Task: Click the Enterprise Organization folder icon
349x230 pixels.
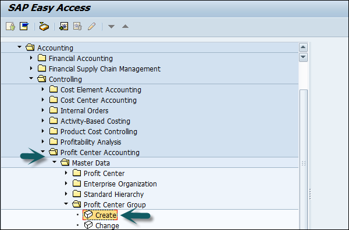Action: click(77, 184)
